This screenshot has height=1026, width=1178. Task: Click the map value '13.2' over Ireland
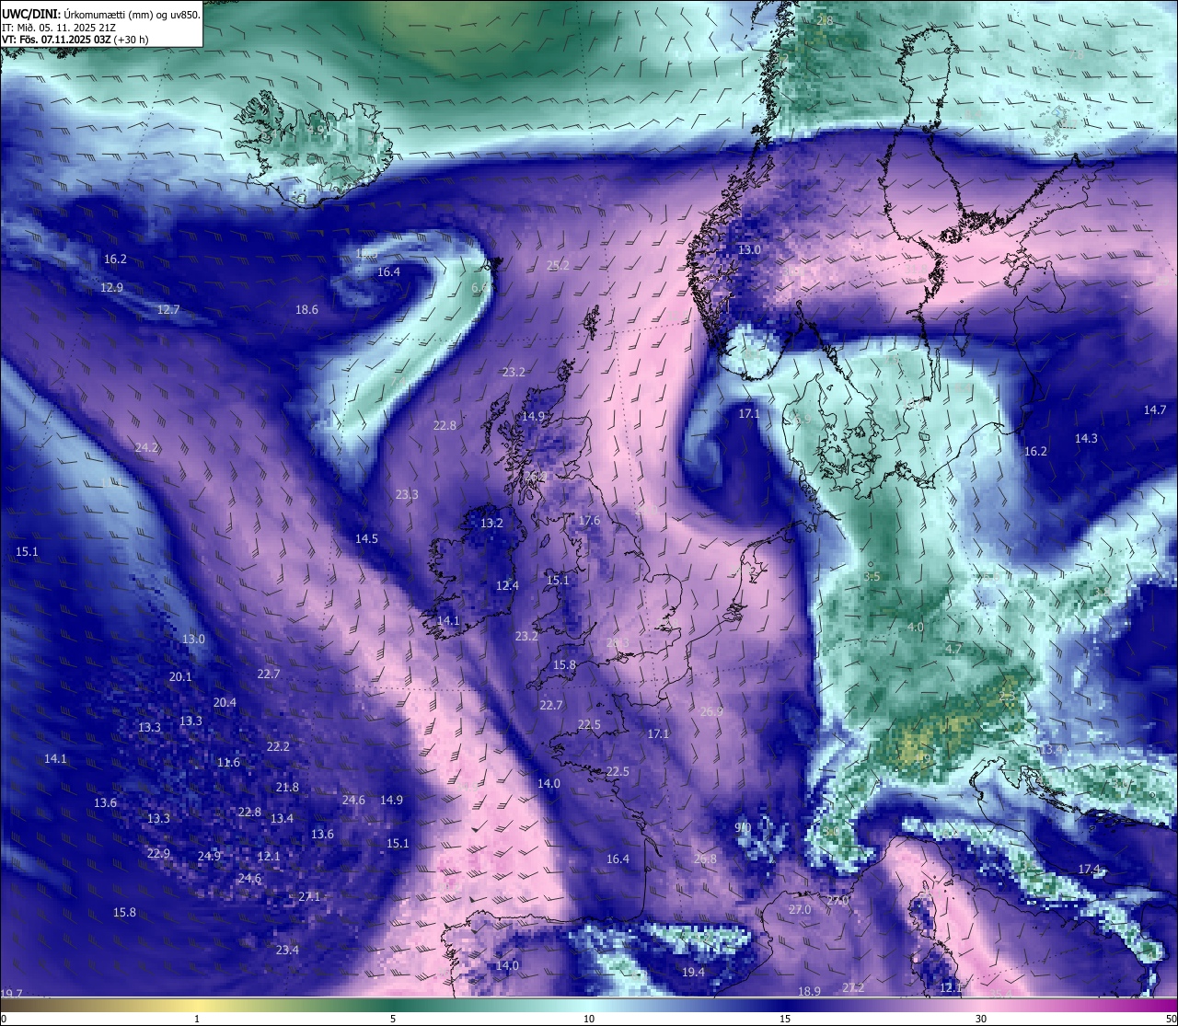(x=491, y=524)
